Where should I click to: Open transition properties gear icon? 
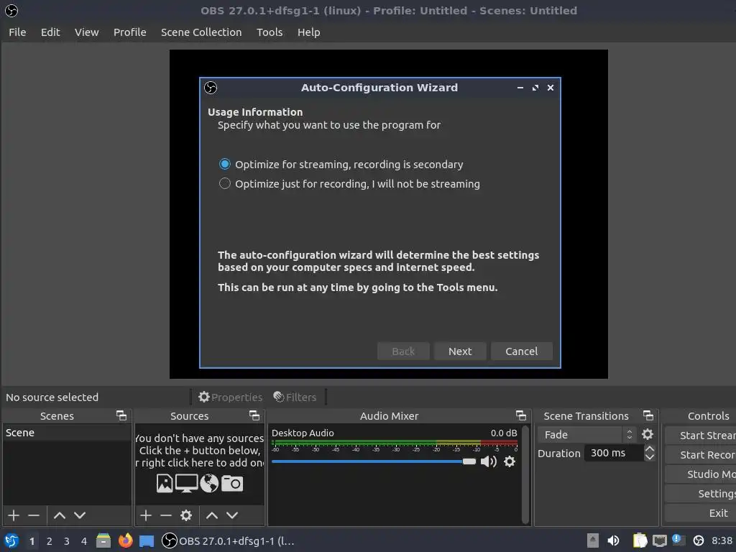(x=648, y=434)
